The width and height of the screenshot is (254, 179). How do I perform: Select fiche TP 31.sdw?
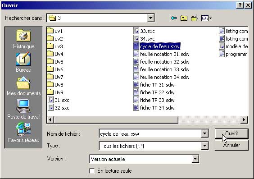154,84
